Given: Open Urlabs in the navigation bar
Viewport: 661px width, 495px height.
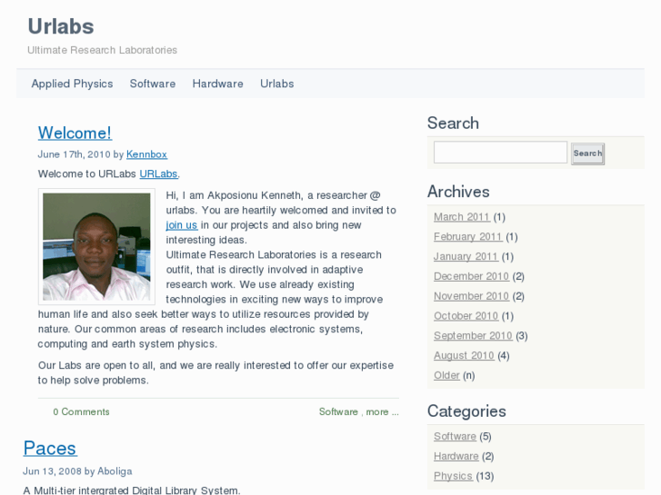Looking at the screenshot, I should 277,84.
